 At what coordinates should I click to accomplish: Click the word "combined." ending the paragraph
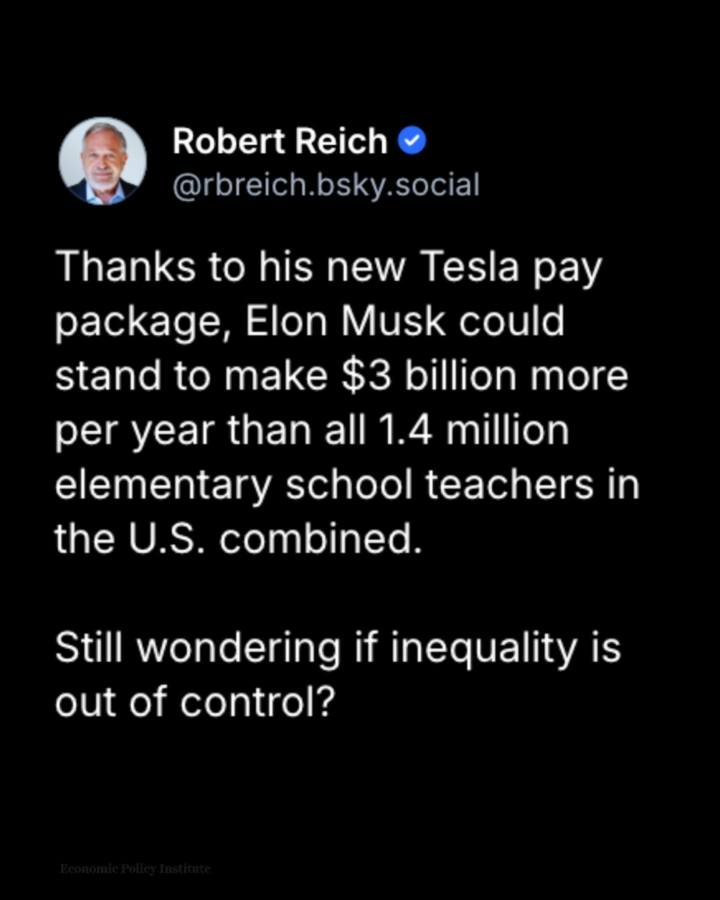(320, 539)
